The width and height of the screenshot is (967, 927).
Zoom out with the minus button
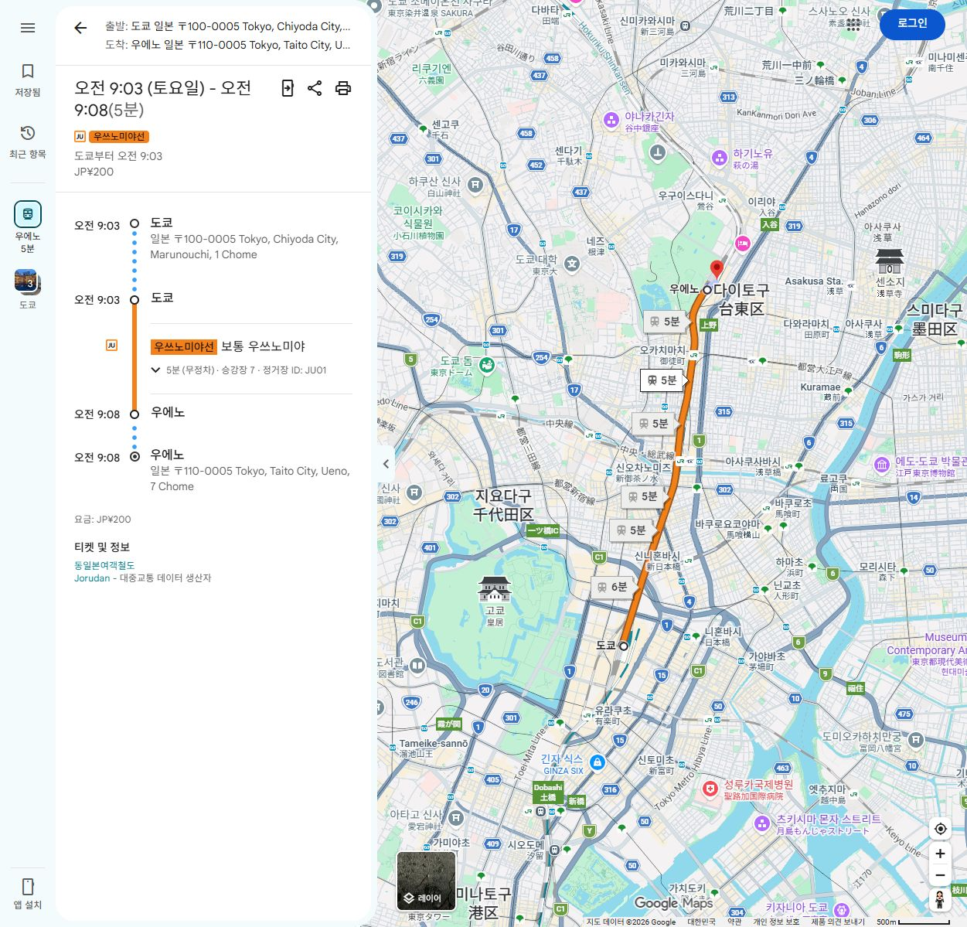point(940,875)
